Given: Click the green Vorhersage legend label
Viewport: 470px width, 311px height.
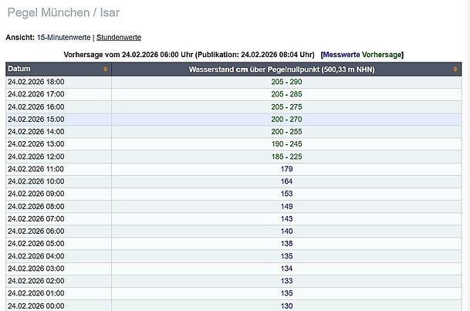Looking at the screenshot, I should coord(381,55).
